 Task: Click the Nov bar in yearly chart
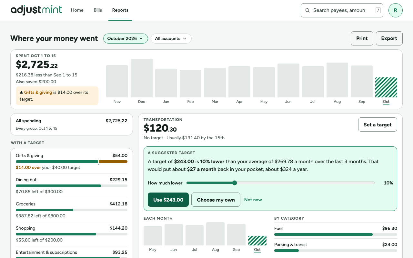(117, 81)
